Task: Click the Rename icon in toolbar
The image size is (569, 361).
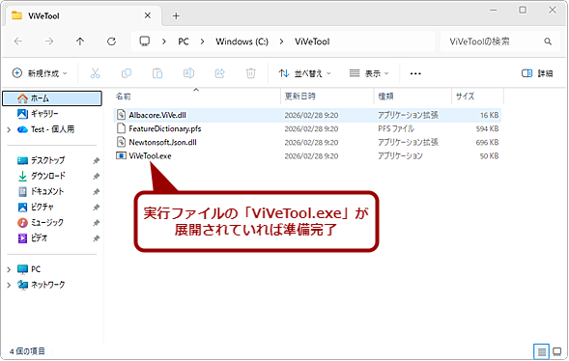Action: [188, 73]
